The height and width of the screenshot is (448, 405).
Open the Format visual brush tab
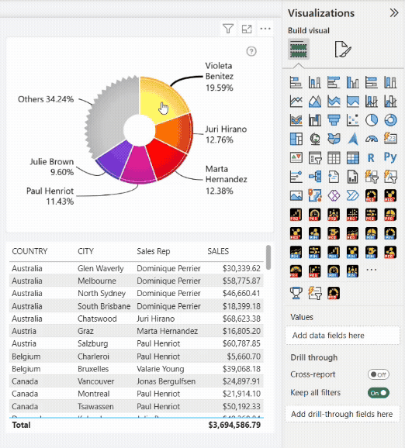[343, 49]
